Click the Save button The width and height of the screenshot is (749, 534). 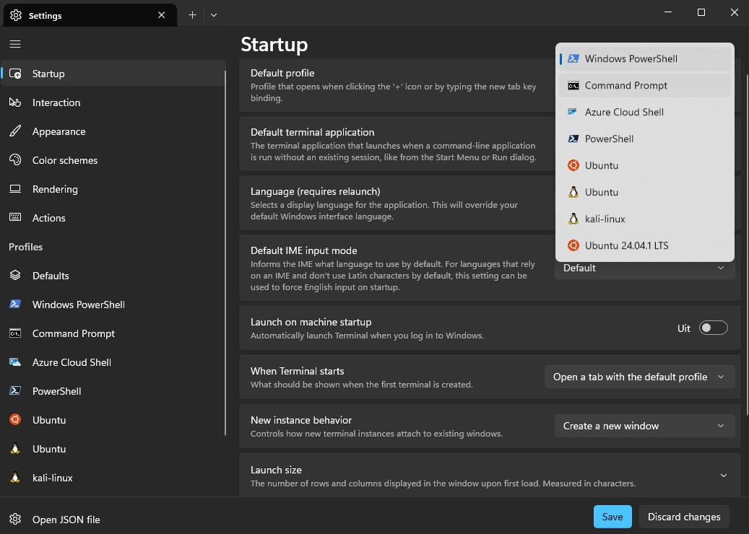click(612, 517)
